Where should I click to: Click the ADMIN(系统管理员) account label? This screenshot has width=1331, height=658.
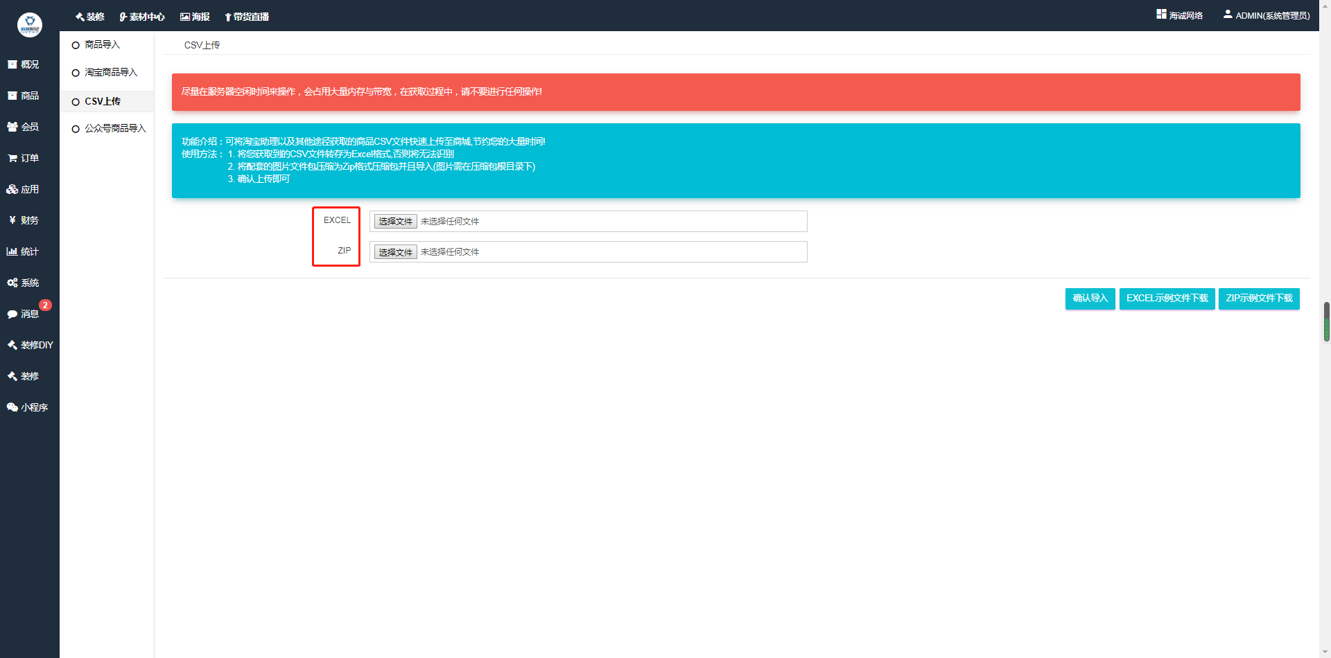[1273, 15]
